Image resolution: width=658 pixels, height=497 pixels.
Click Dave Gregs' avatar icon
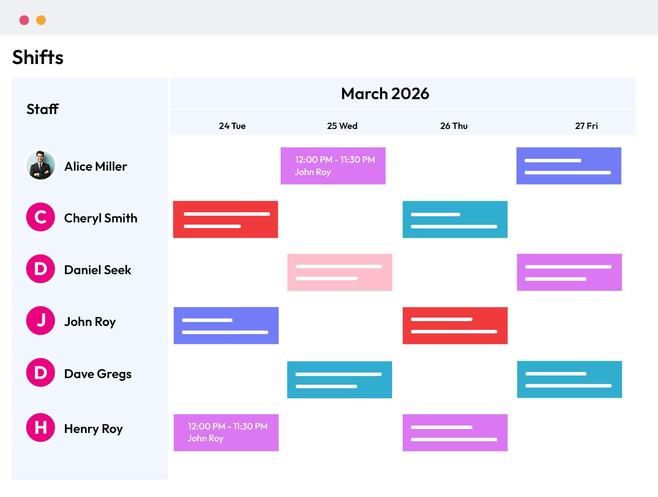click(x=40, y=372)
